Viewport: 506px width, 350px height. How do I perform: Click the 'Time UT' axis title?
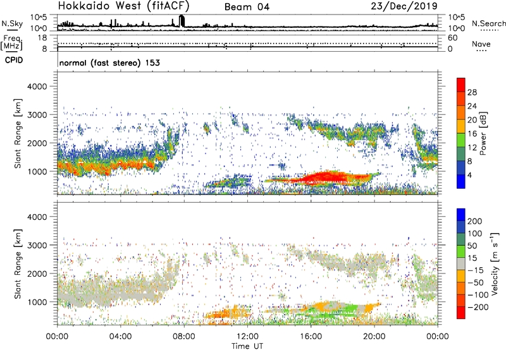pos(247,346)
